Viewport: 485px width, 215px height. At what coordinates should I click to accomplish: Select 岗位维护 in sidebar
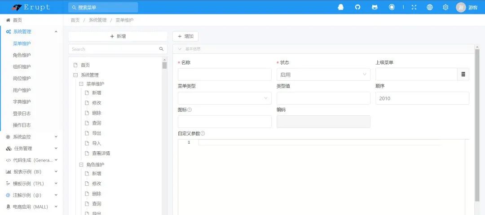point(22,78)
